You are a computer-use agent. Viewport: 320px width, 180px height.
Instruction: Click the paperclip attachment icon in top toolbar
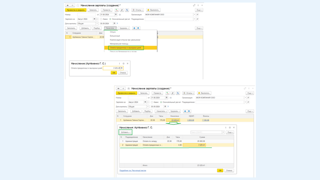122,10
